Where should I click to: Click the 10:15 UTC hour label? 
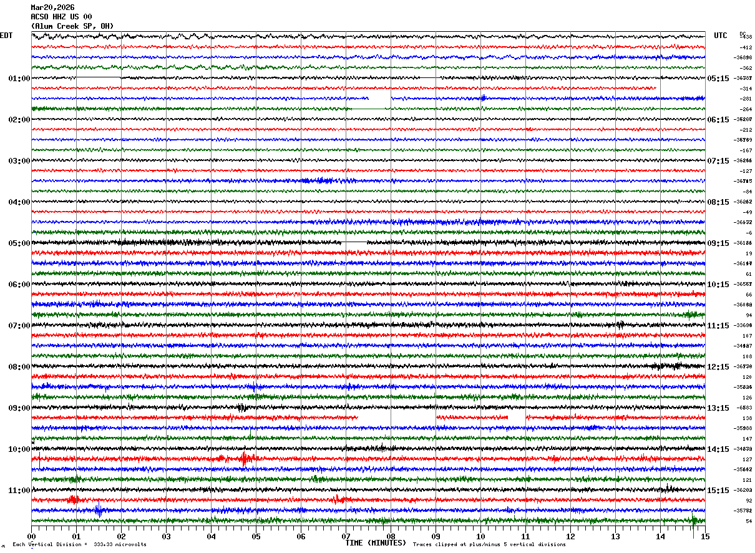(x=718, y=285)
